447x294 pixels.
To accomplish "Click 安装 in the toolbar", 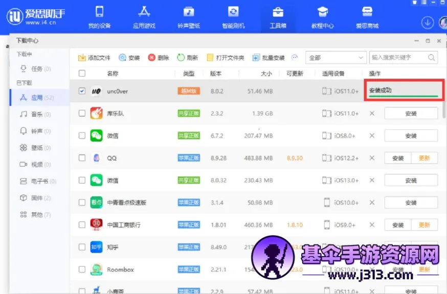I will point(129,58).
